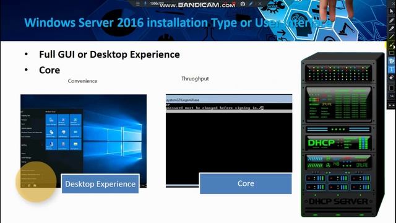Open the Bandicam hamburger menu

(137, 4)
